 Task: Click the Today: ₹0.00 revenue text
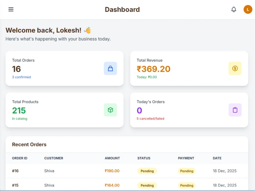point(147,77)
